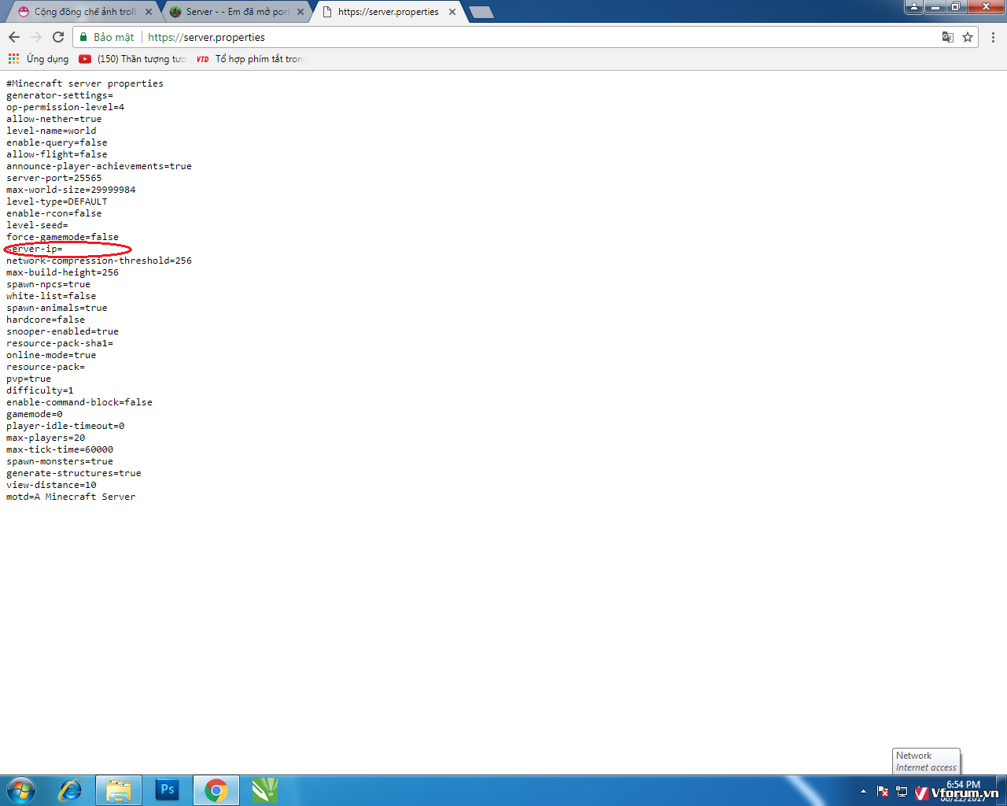Launch Internet Explorer from the taskbar
This screenshot has width=1007, height=806.
[71, 790]
